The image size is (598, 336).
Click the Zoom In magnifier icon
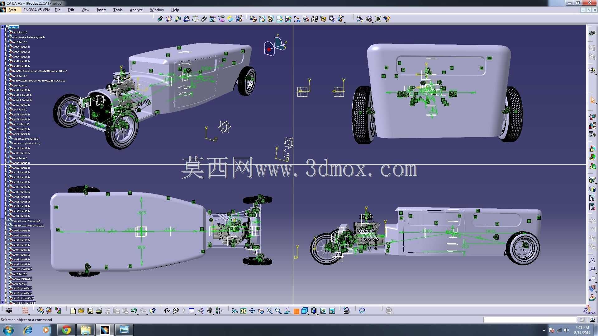tap(269, 310)
